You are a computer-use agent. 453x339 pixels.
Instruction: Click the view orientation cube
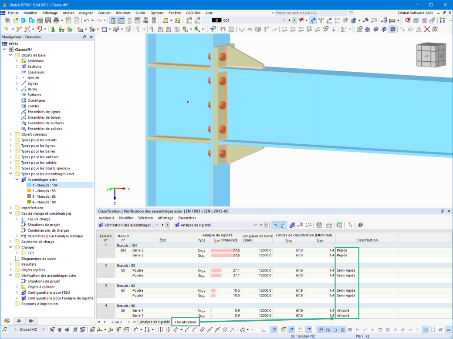(x=431, y=55)
